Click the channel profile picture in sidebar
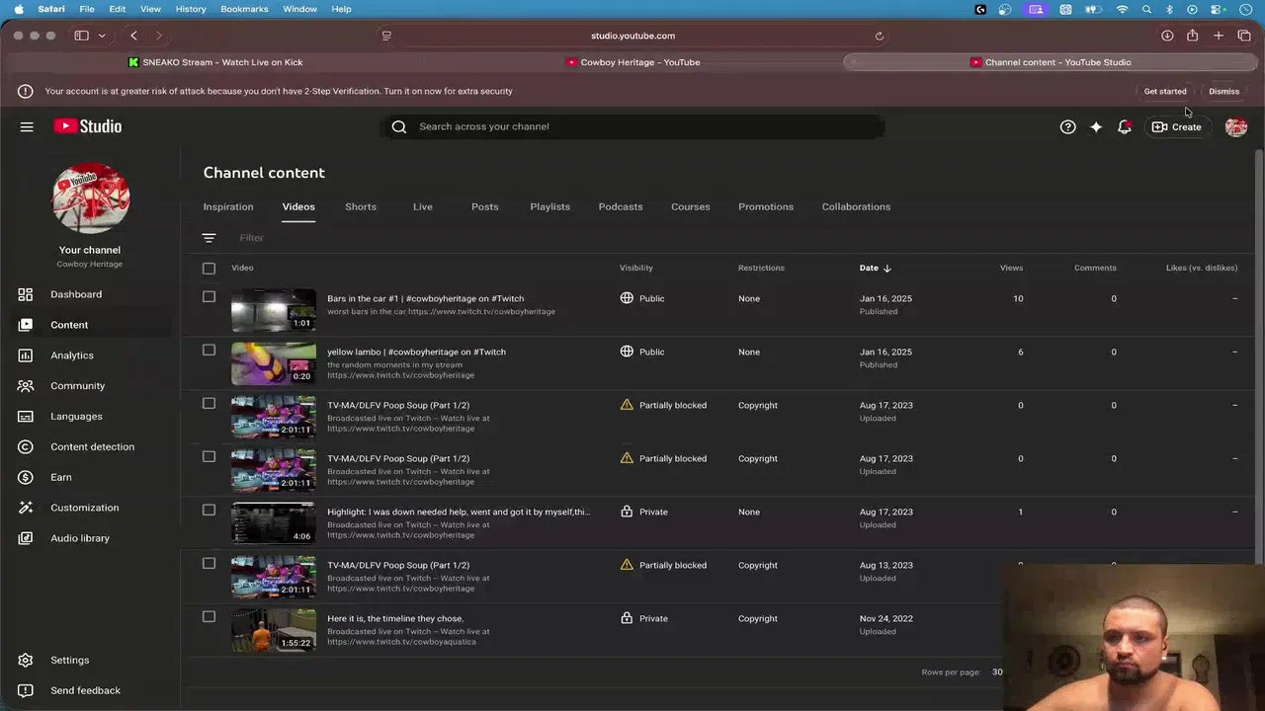The height and width of the screenshot is (711, 1265). (90, 198)
